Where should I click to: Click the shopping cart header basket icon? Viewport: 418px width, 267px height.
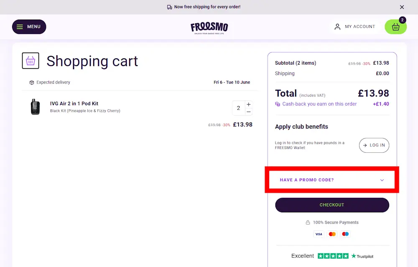[30, 60]
